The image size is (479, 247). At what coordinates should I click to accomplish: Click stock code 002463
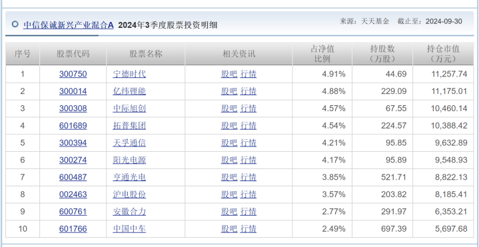point(73,194)
